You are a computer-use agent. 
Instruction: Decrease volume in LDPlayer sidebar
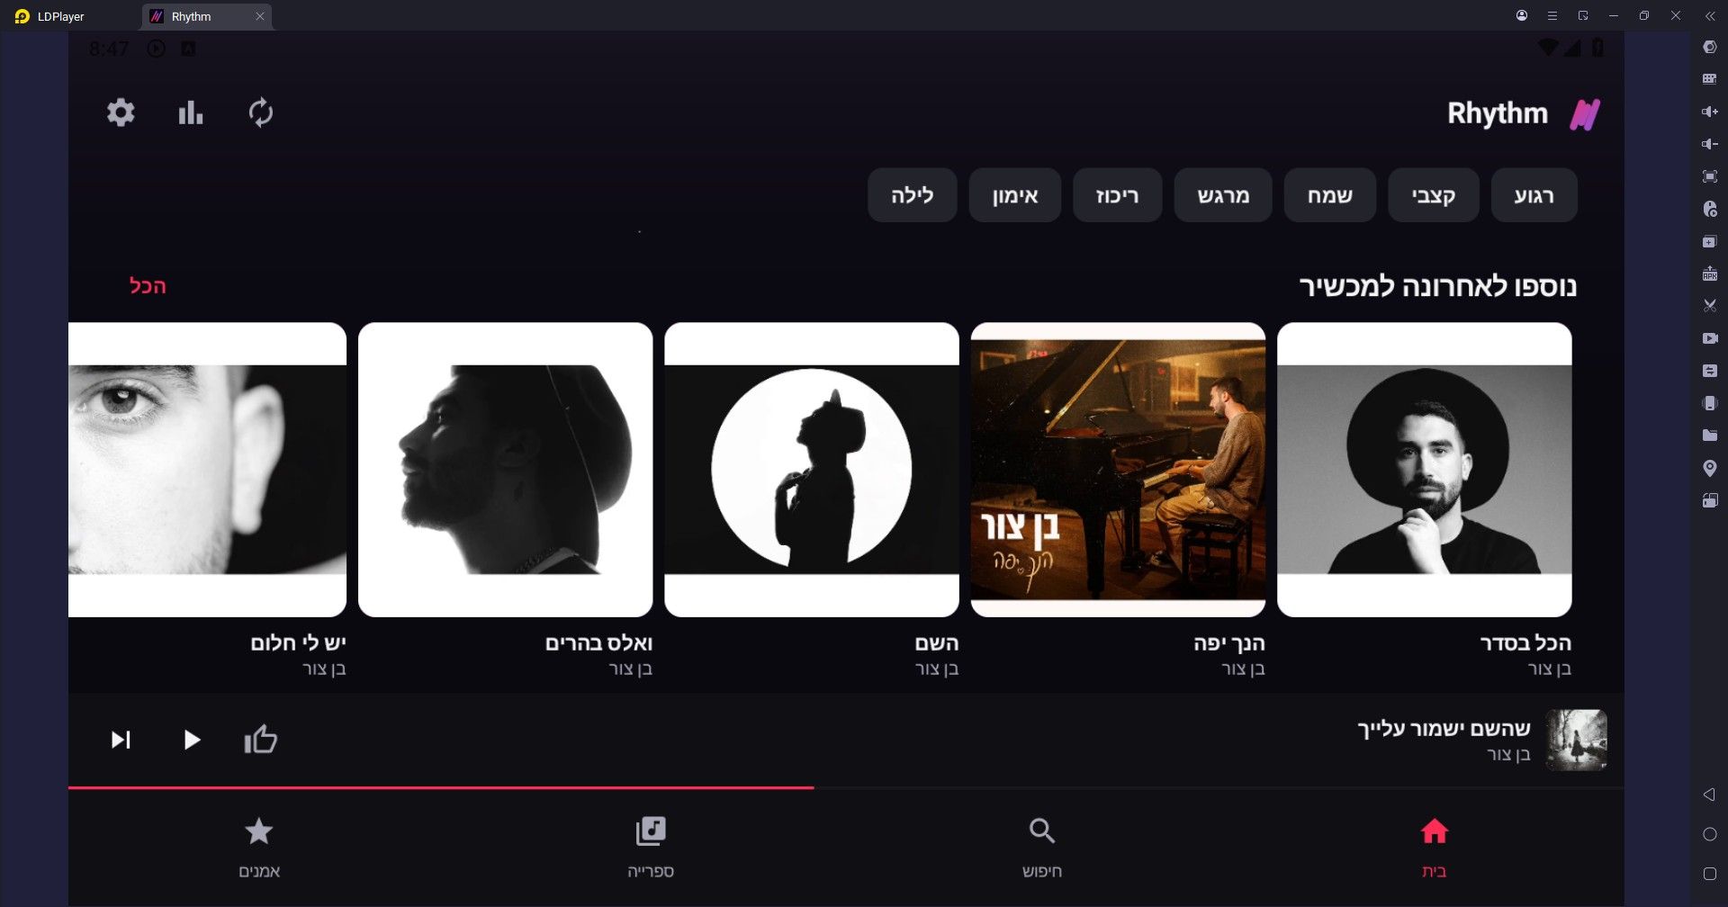pos(1710,144)
